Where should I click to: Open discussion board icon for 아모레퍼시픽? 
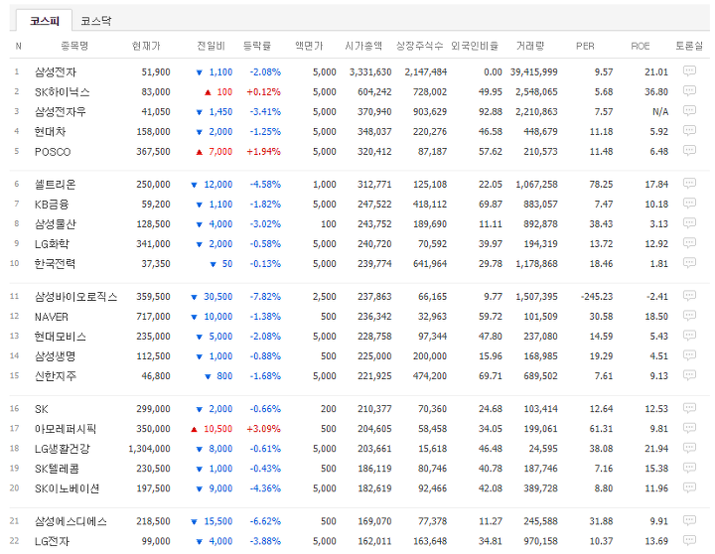tap(689, 428)
